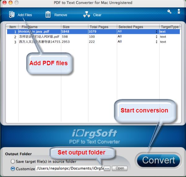
Task: Close the window with red button
Action: tap(5, 2)
